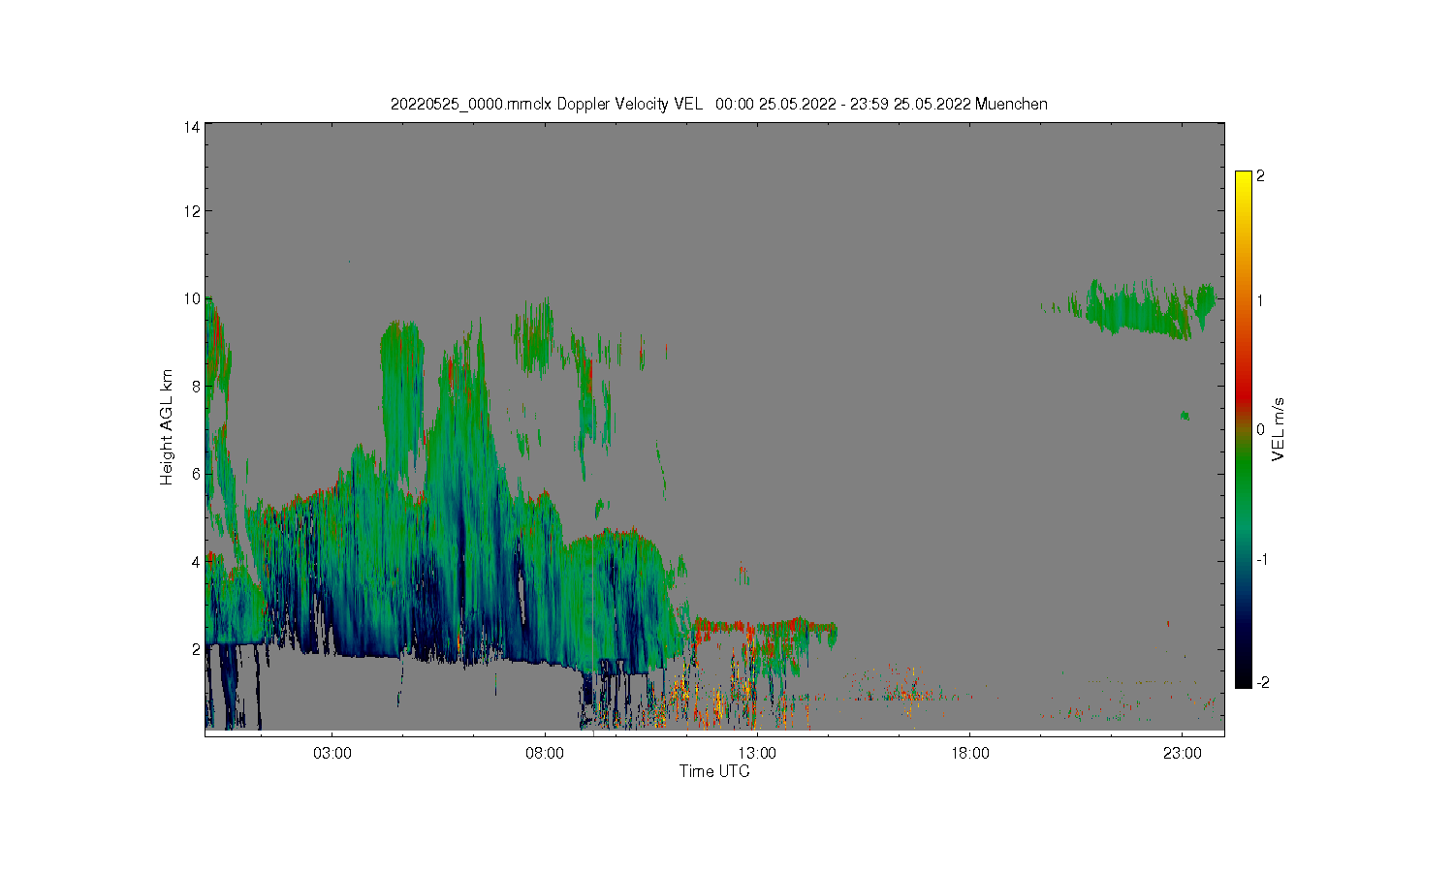The width and height of the screenshot is (1454, 872).
Task: Click the small isolated echo near 7 km at 23:00
Action: [x=1185, y=416]
